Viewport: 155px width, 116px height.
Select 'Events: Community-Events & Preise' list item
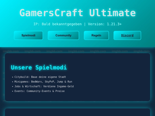click(39, 91)
